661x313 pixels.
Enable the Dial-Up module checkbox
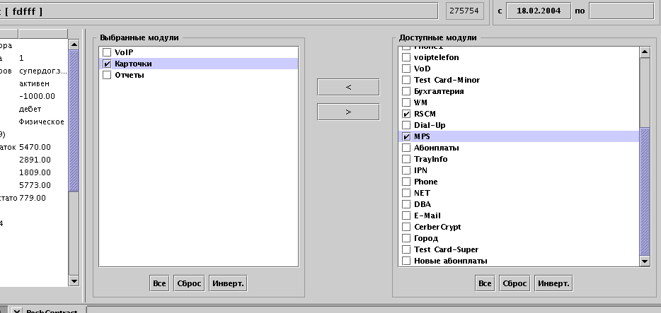(406, 125)
